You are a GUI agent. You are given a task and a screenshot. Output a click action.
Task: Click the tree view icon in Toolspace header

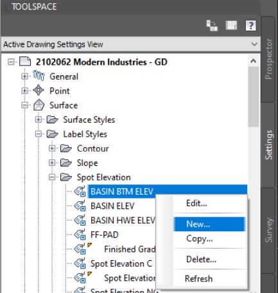(x=212, y=26)
